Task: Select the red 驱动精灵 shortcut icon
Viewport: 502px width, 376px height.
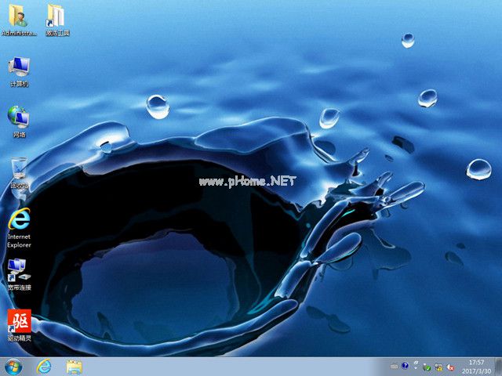Action: pyautogui.click(x=19, y=325)
